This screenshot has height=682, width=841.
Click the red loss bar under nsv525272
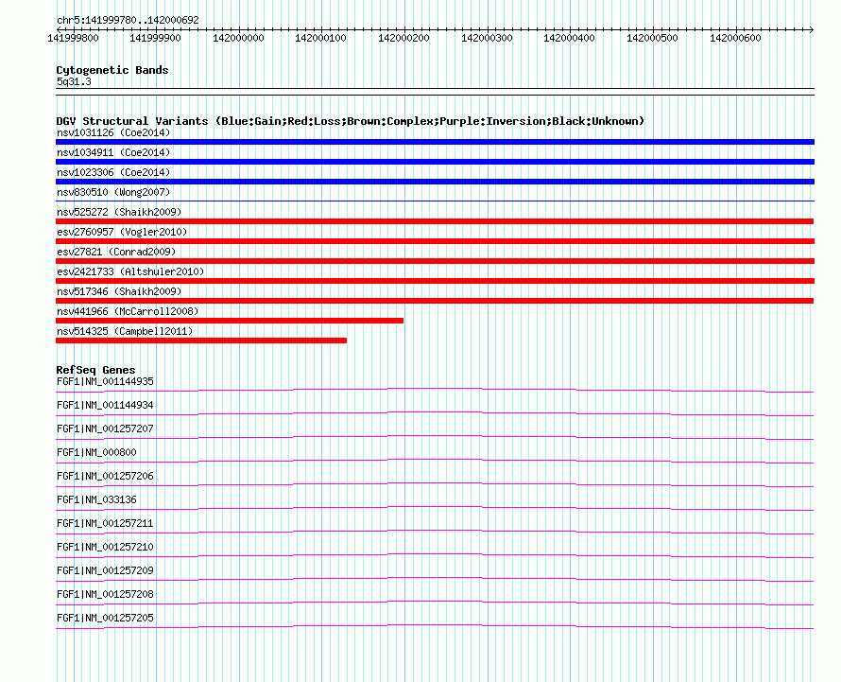coord(435,221)
